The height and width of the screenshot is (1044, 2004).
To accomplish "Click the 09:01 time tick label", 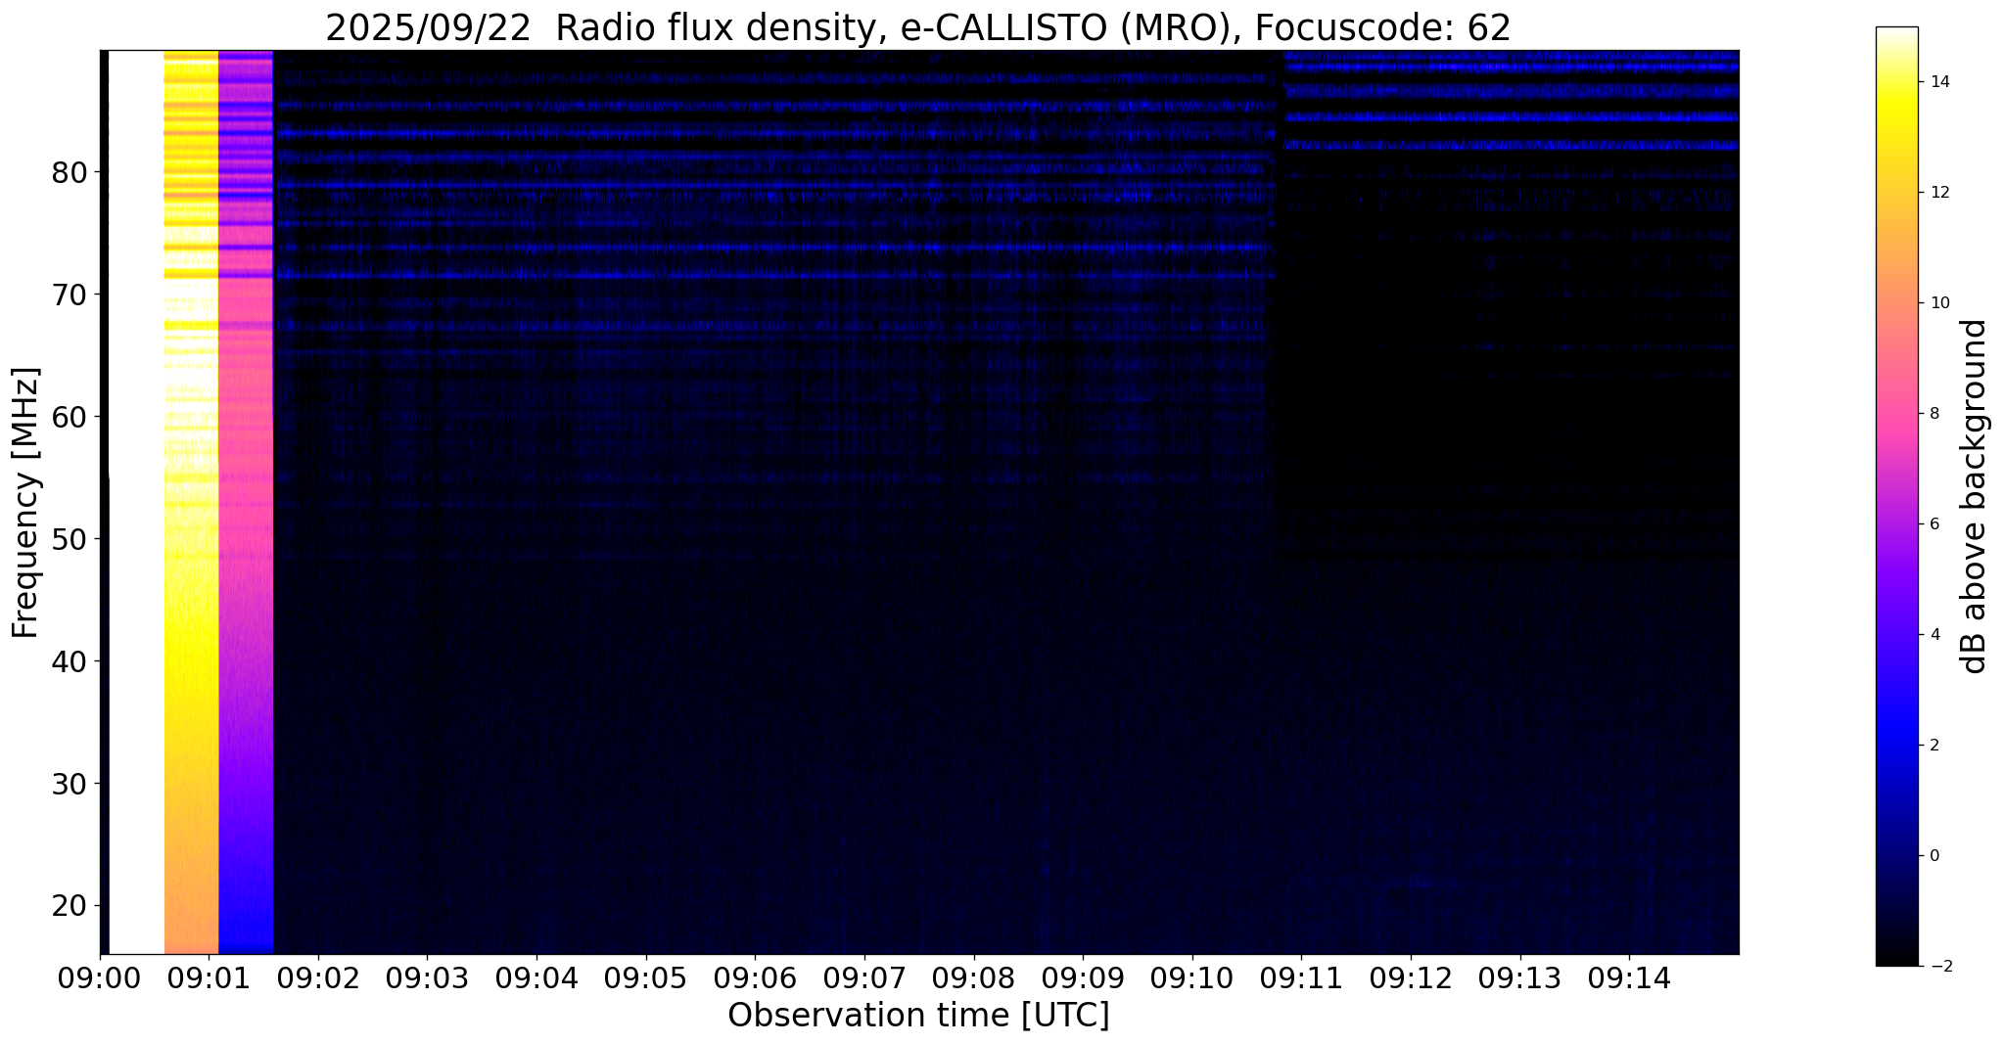I will click(x=210, y=977).
